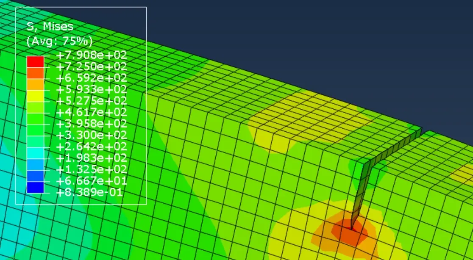This screenshot has width=473, height=260.
Task: Click the legend value +4.617e+02
Action: 92,112
